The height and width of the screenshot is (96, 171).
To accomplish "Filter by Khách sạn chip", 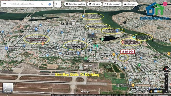I will point(130,4).
